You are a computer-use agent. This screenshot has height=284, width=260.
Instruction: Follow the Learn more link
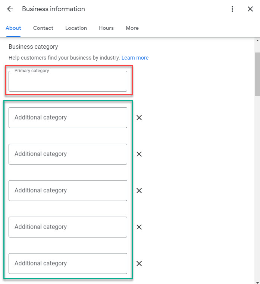135,58
